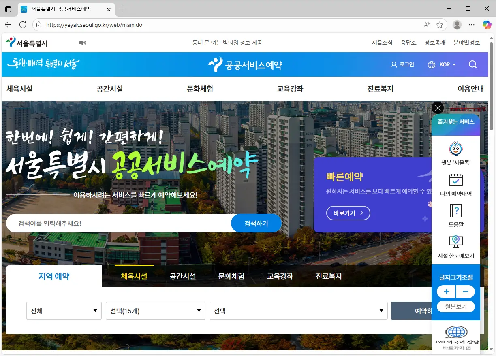
Task: Open the 전체 region dropdown
Action: coord(64,311)
